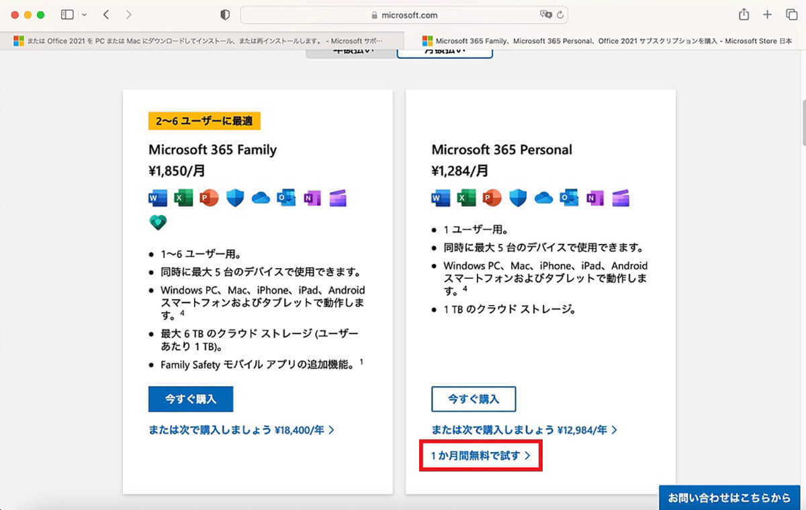Image resolution: width=806 pixels, height=510 pixels.
Task: Click the 2〜6 ユーザーに最適 badge
Action: pos(204,121)
